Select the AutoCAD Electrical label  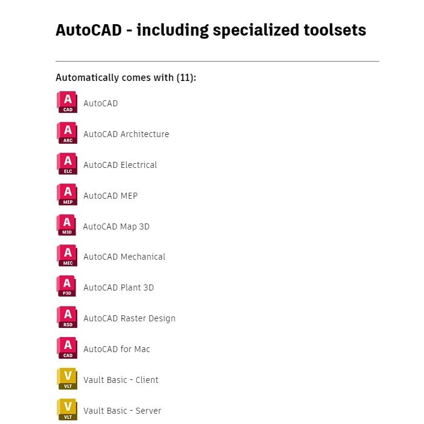pyautogui.click(x=120, y=165)
